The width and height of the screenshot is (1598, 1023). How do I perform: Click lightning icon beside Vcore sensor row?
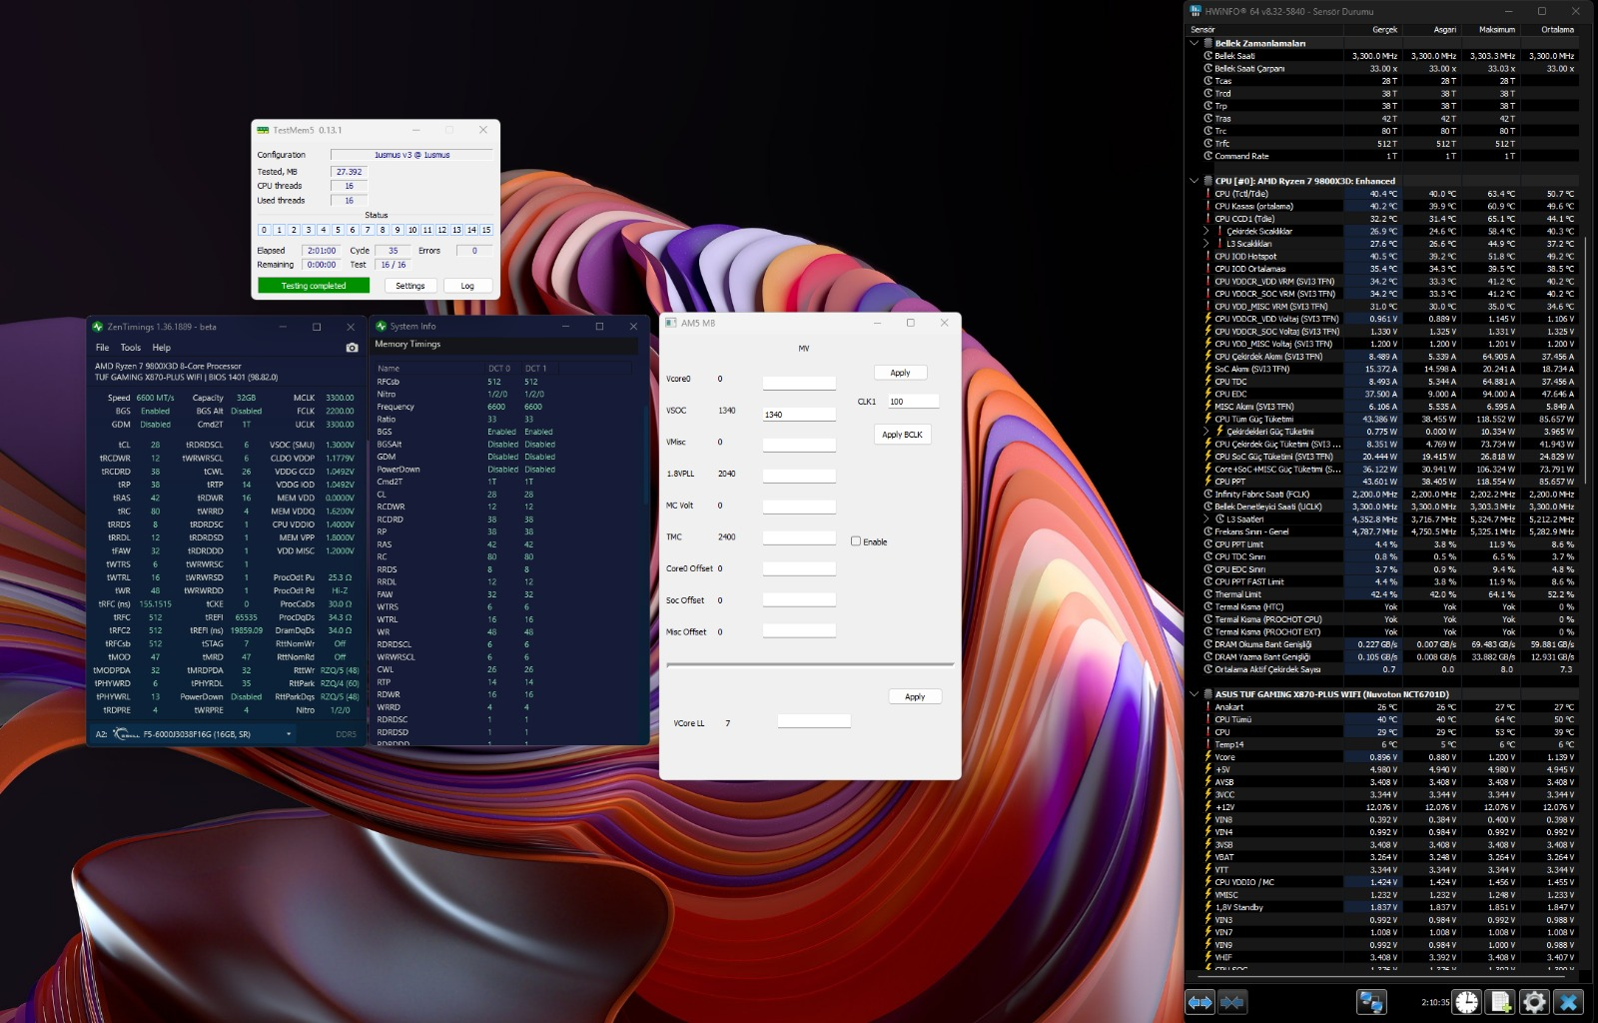[1207, 757]
